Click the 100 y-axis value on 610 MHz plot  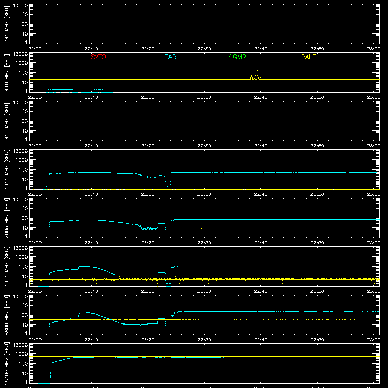click(23, 121)
